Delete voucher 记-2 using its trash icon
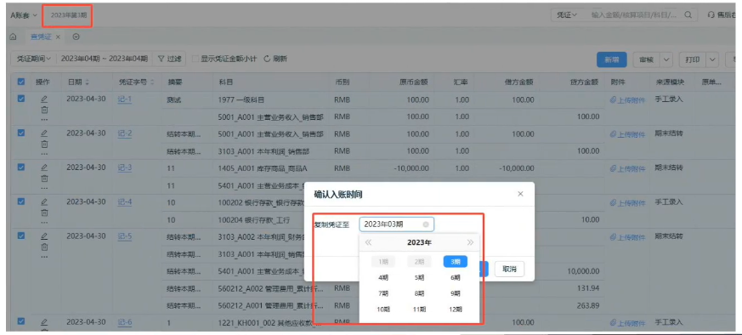Screen dimensions: 742x335 pos(44,144)
